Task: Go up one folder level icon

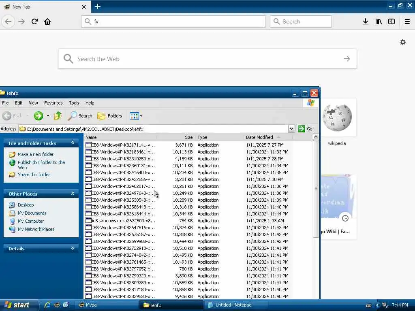Action: point(58,116)
